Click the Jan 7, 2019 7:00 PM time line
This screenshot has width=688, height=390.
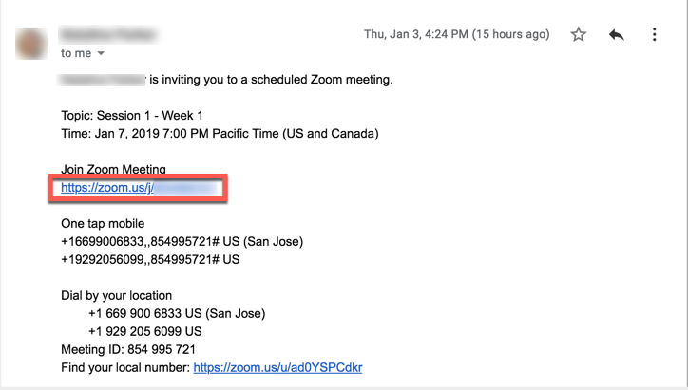click(219, 134)
